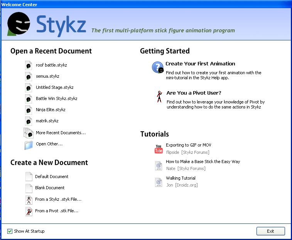Open Ninja Elite.stykz
The image size is (292, 240).
click(51, 110)
